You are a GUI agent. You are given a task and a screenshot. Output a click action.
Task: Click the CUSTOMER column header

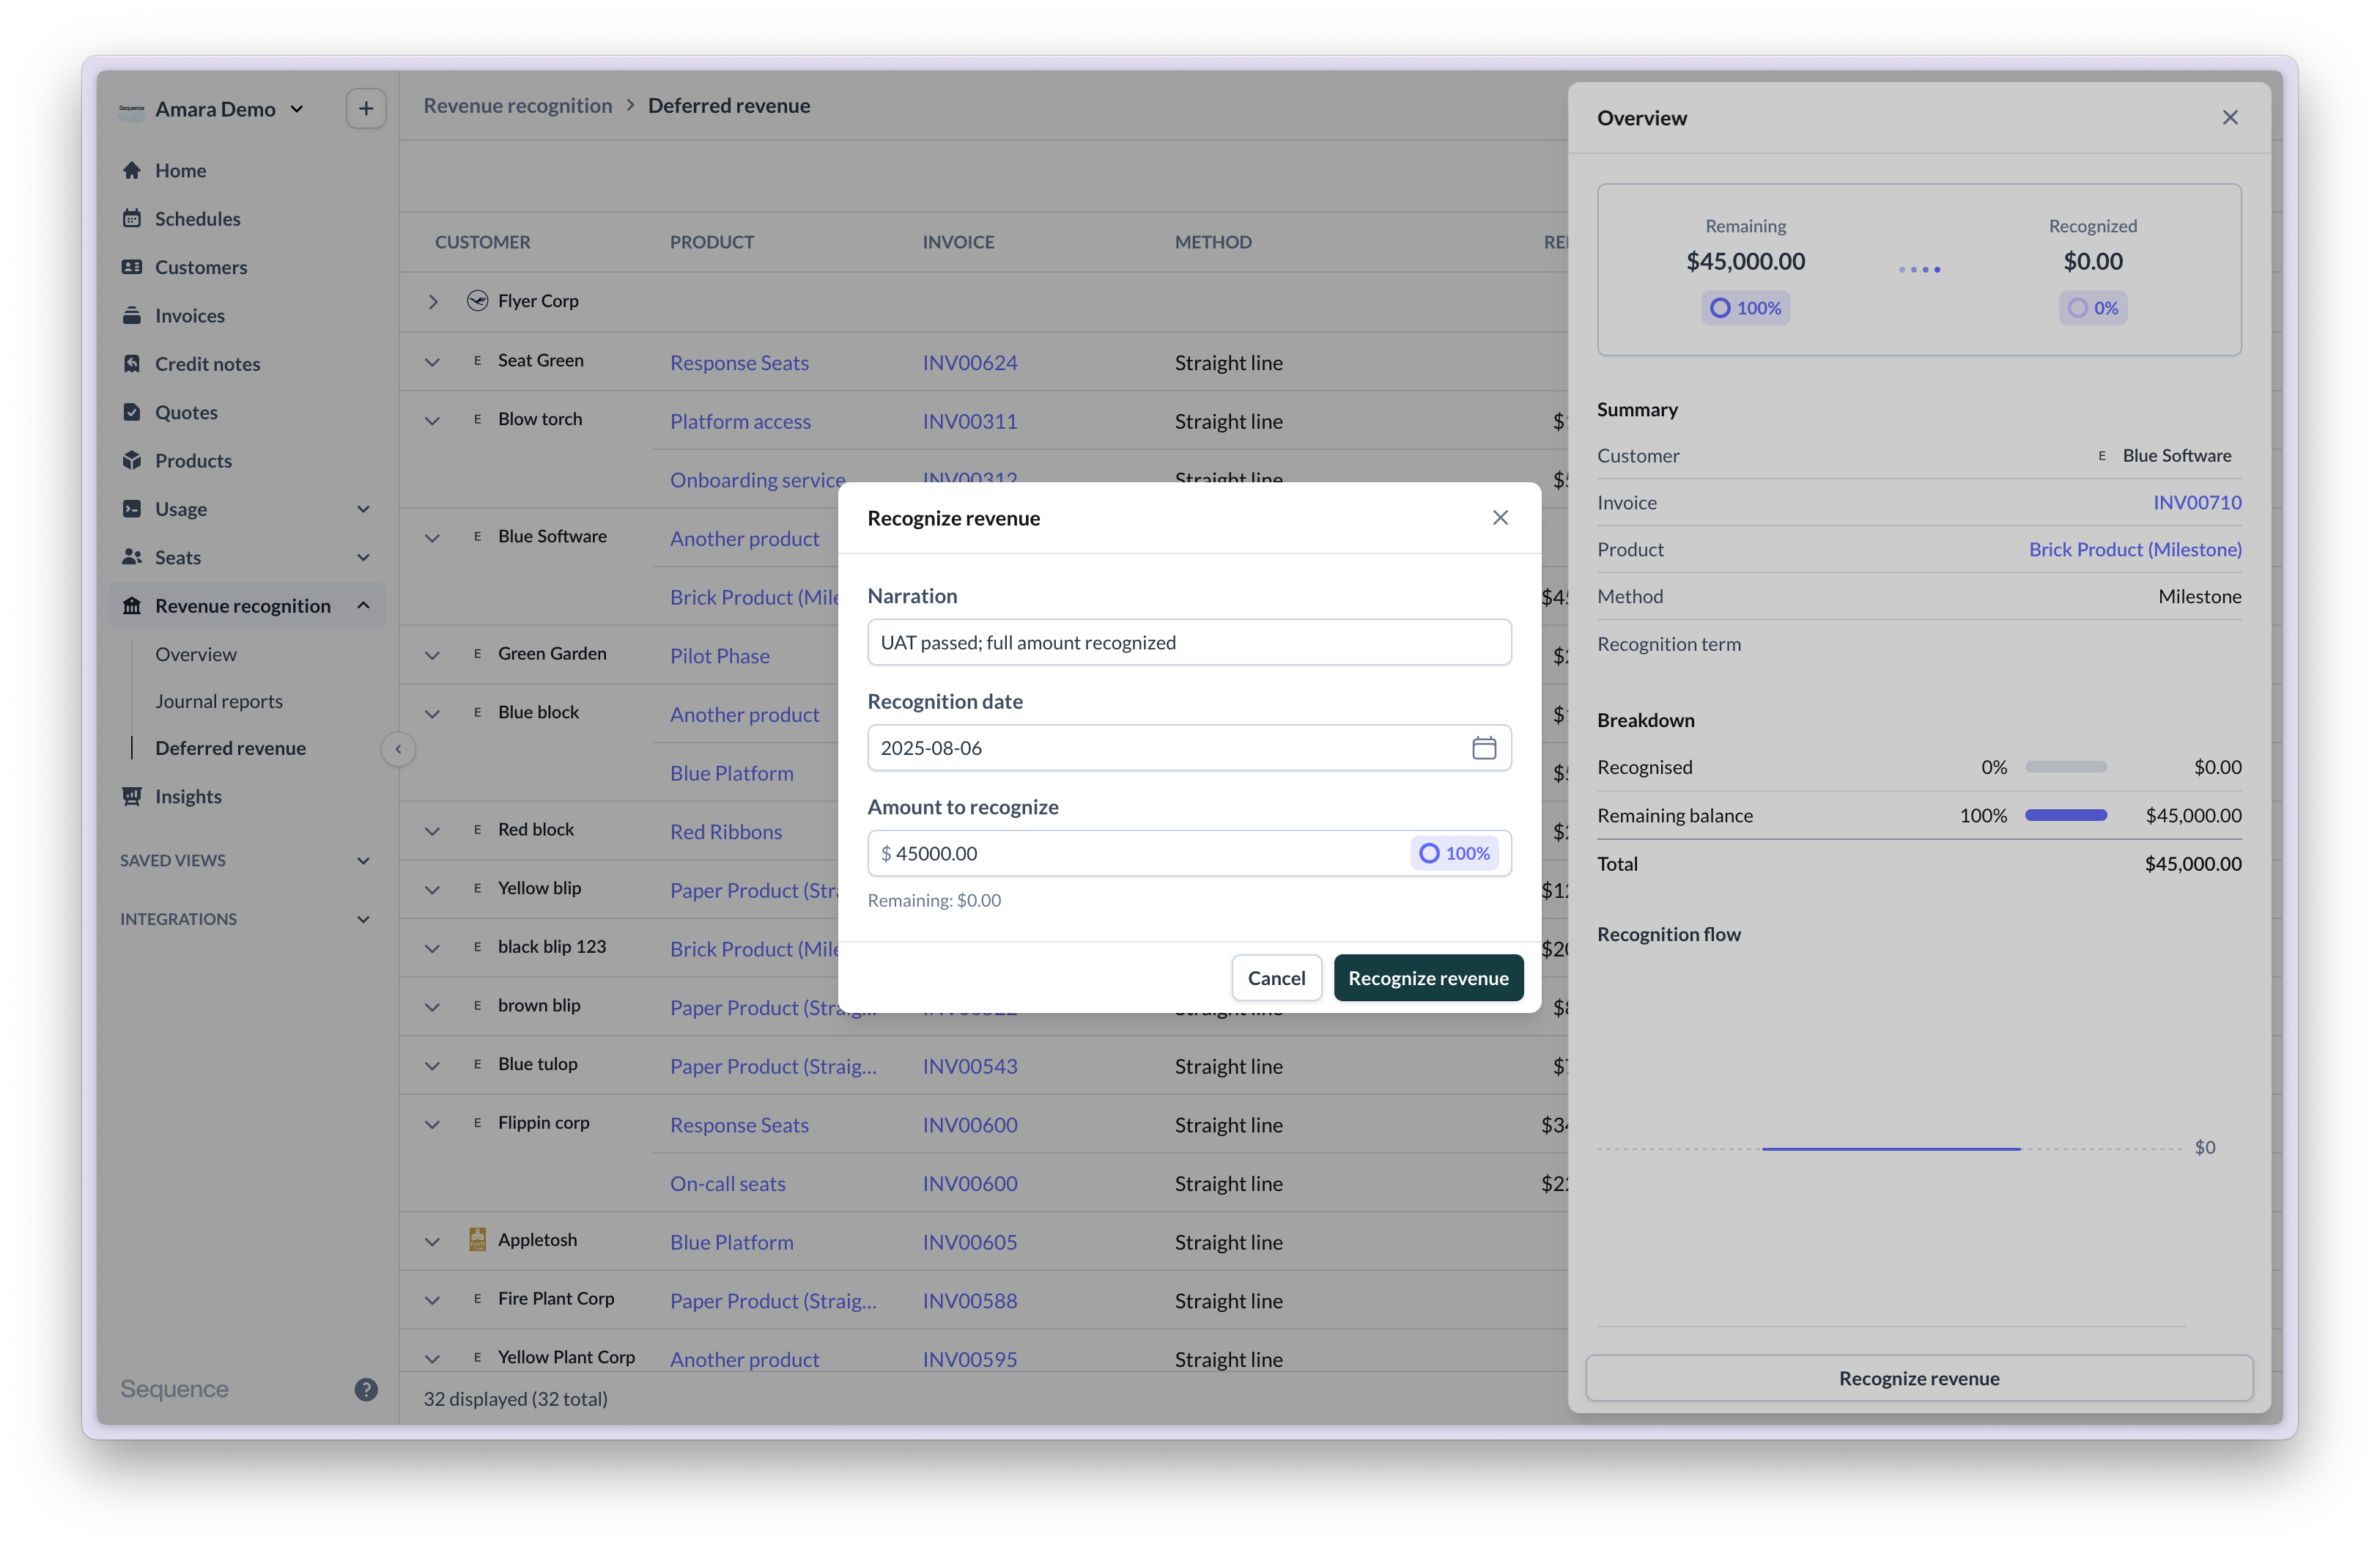[x=482, y=242]
